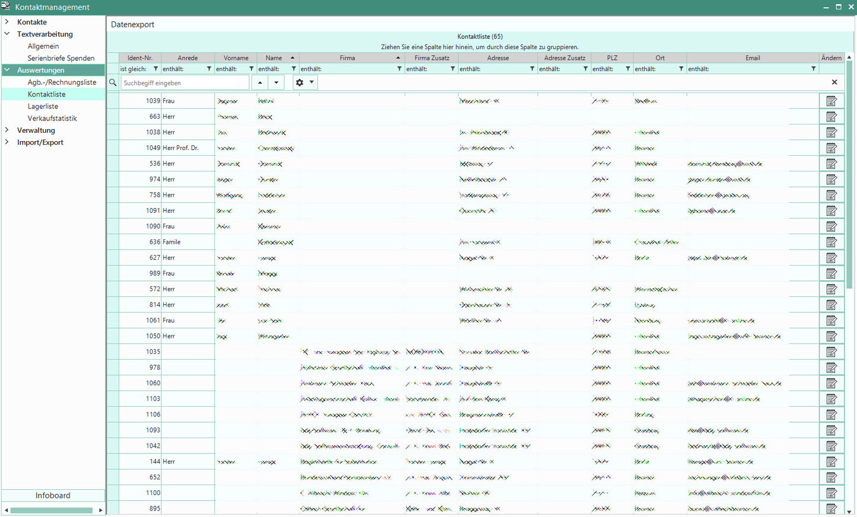This screenshot has height=517, width=857.
Task: Collapse the Textverarbeitung tree node
Action: tap(7, 34)
